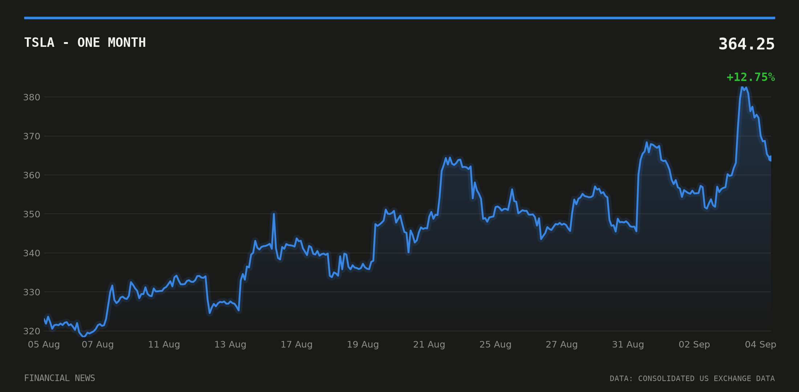The width and height of the screenshot is (799, 392).
Task: Click the 364.25 current price value
Action: 746,44
